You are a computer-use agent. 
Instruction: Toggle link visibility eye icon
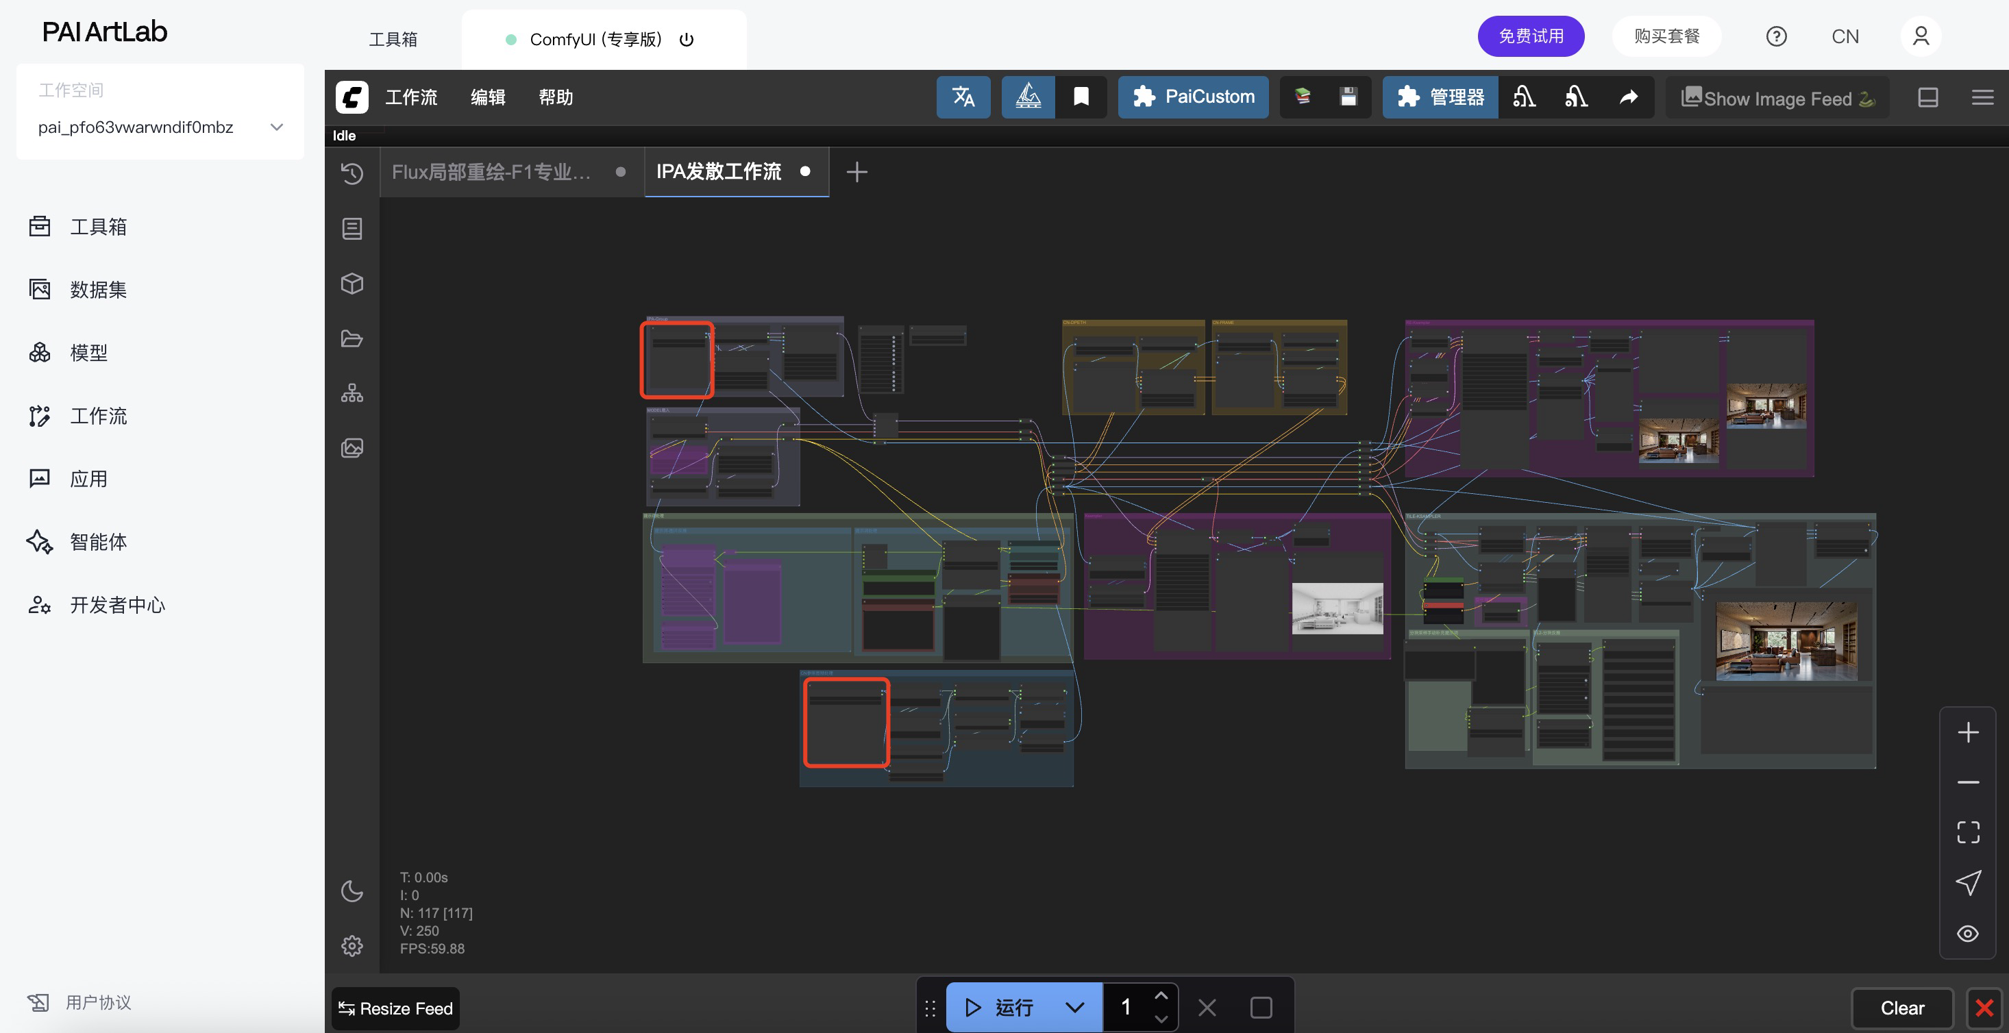[1967, 933]
